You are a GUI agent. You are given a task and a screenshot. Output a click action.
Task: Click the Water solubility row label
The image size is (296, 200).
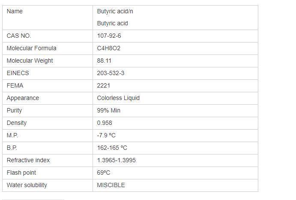[x=27, y=185]
